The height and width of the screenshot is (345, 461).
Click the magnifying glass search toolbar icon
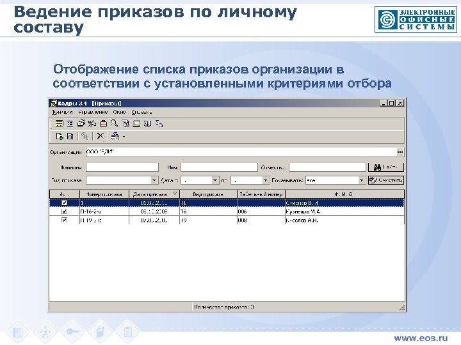[x=115, y=123]
